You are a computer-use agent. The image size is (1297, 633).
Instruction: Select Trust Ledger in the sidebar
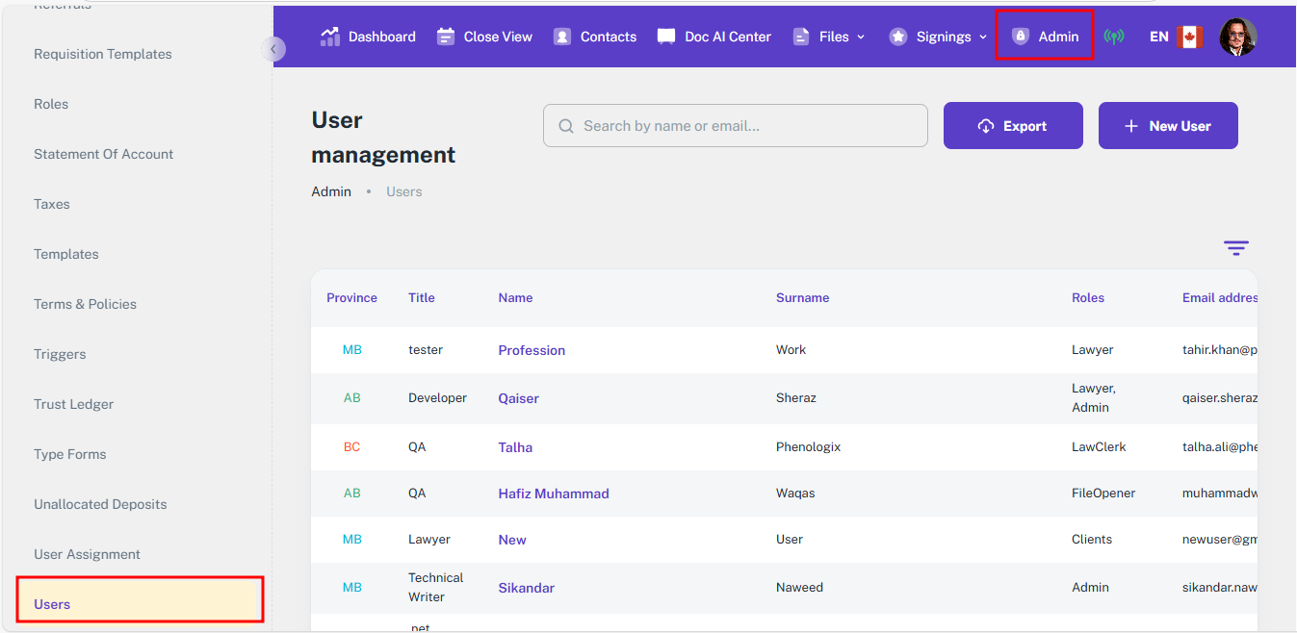point(74,404)
